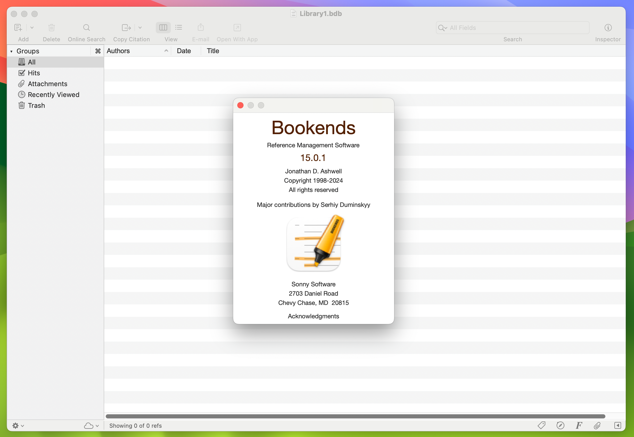The image size is (634, 437).
Task: Expand the Copy Citation dropdown arrow
Action: pos(140,27)
